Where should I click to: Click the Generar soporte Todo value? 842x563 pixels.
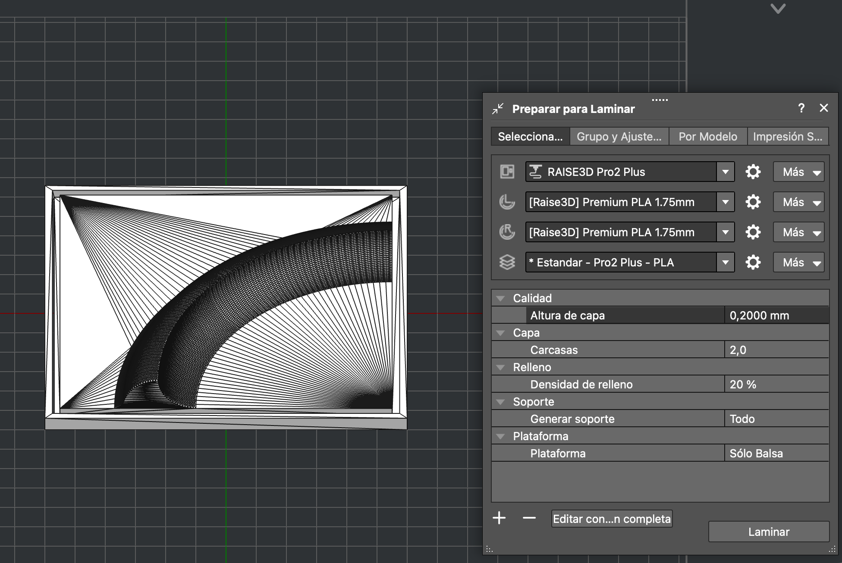[776, 419]
